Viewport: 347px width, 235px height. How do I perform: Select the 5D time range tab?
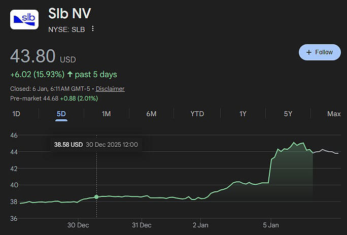tap(61, 114)
